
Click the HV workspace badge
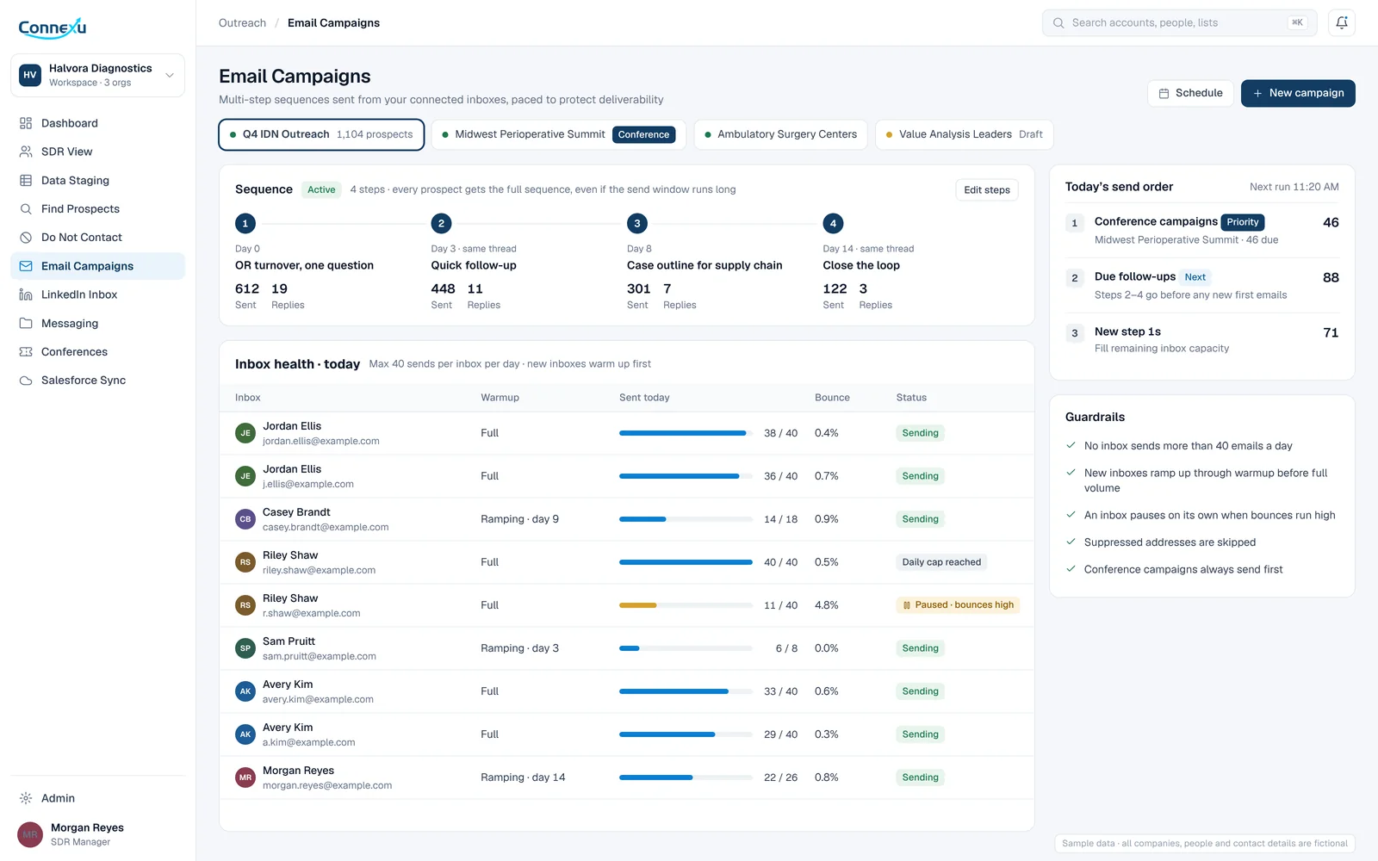[30, 75]
